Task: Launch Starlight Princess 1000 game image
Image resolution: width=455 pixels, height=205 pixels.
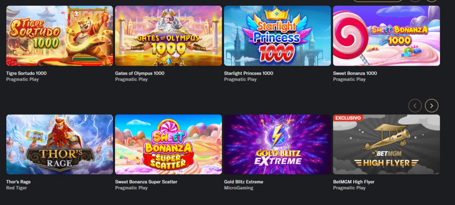Action: pos(277,35)
